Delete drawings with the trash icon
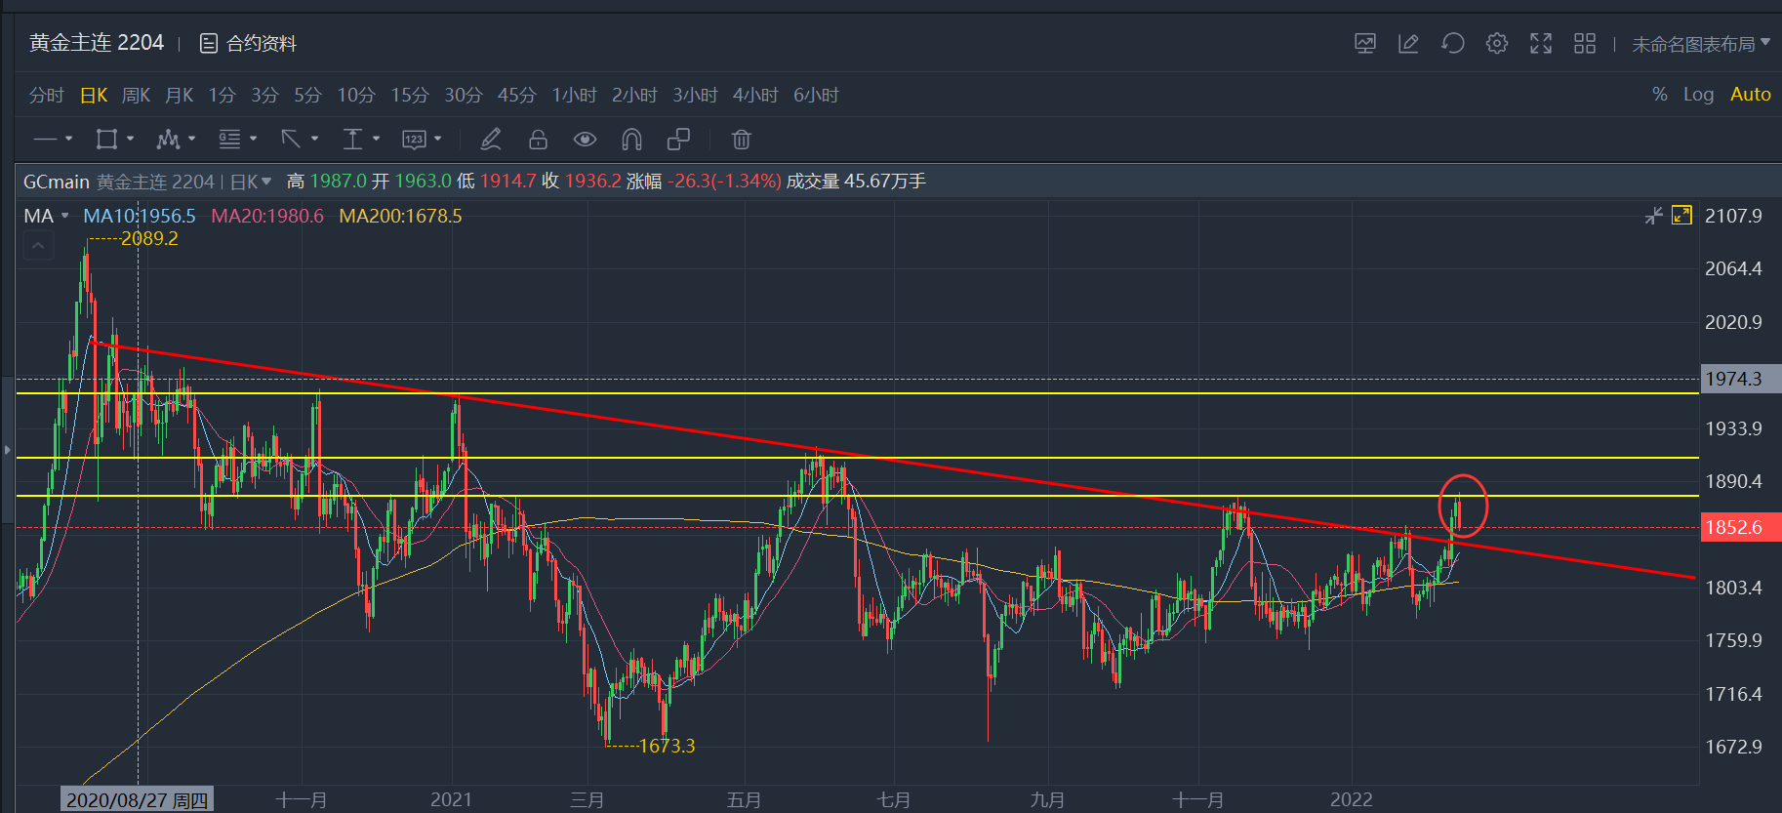1782x813 pixels. click(x=742, y=140)
